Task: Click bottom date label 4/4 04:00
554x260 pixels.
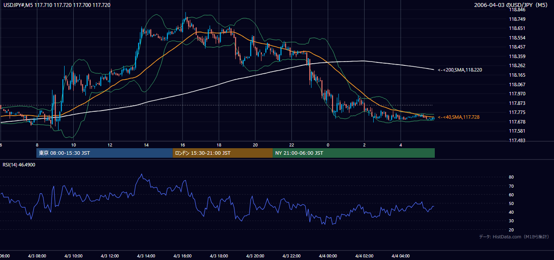Action: [x=401, y=256]
